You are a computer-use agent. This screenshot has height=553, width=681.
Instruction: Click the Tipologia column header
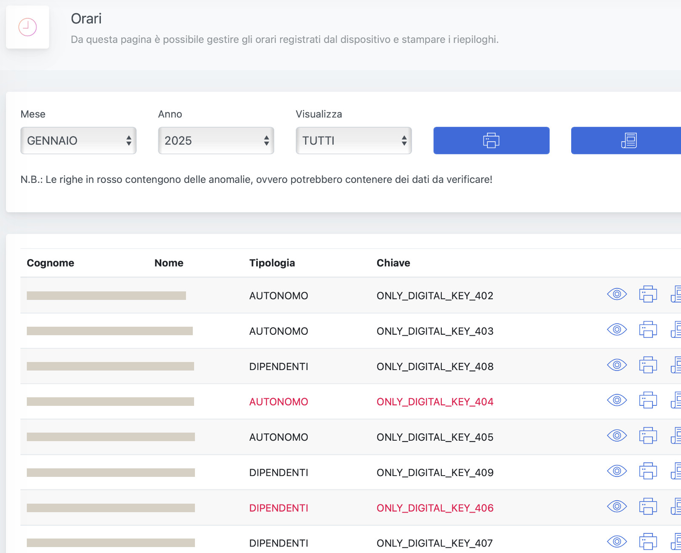pyautogui.click(x=272, y=263)
